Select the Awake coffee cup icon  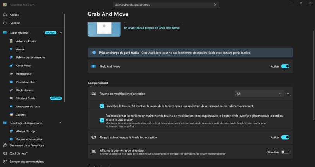11,49
